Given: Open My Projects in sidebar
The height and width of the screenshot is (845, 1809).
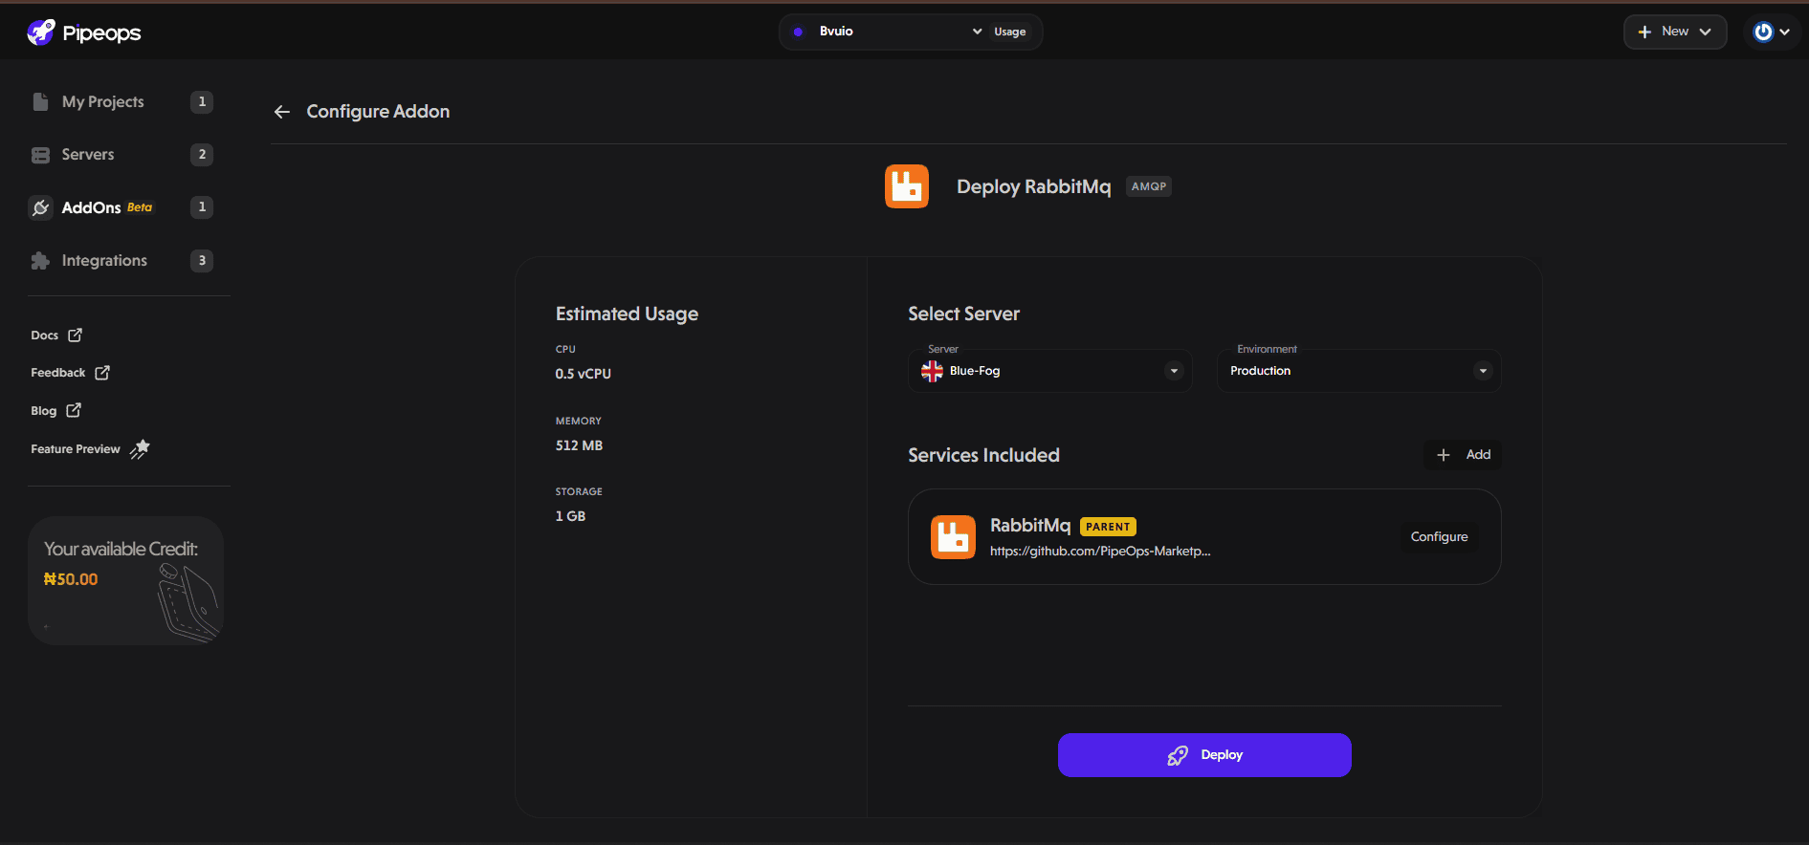Looking at the screenshot, I should (102, 101).
